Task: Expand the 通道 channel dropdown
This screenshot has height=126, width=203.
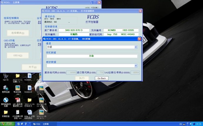Action: pyautogui.click(x=136, y=47)
